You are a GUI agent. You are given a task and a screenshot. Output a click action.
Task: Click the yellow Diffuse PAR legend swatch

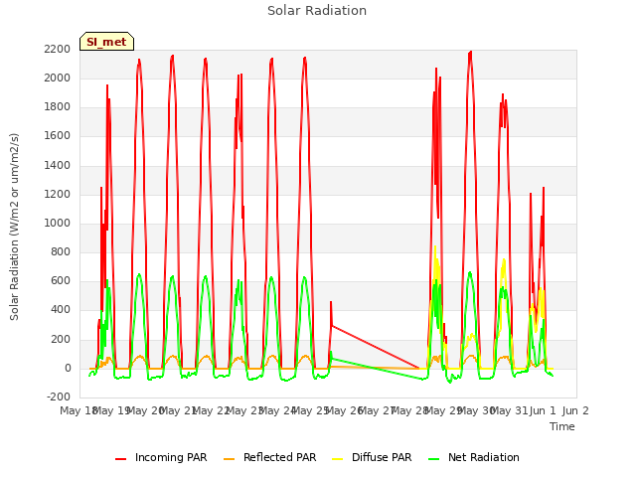(338, 459)
